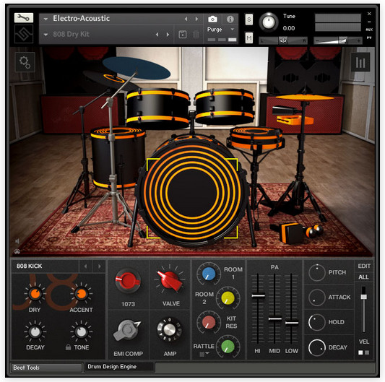Adjust the PA MID fader

coord(274,319)
